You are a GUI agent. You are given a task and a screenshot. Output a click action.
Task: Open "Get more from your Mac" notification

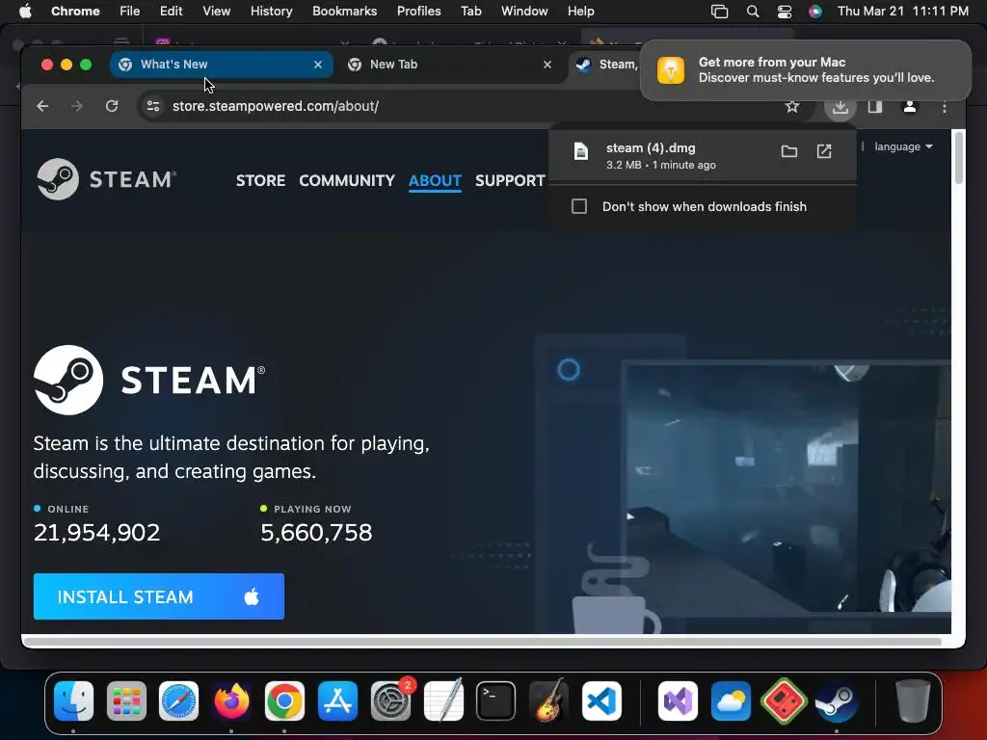coord(806,69)
